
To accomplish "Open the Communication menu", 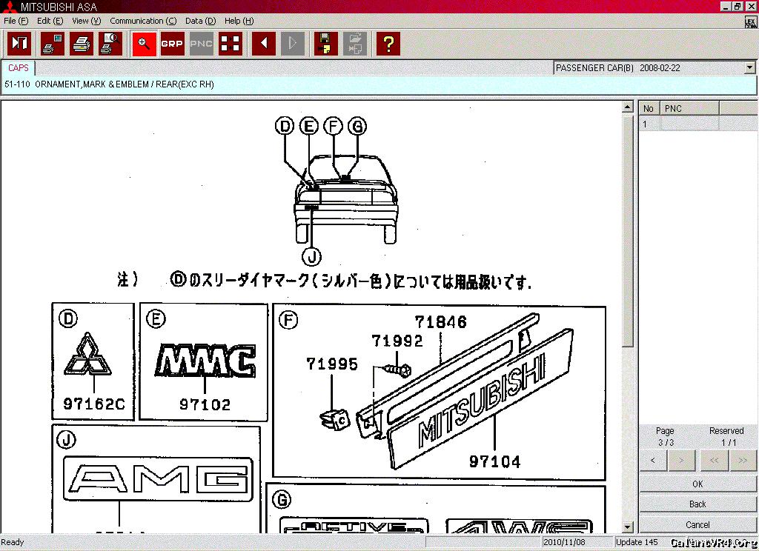I will point(143,21).
